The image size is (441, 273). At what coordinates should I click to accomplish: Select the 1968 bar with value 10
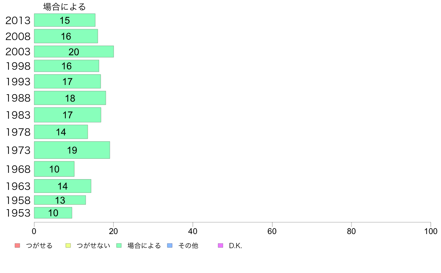tap(54, 169)
